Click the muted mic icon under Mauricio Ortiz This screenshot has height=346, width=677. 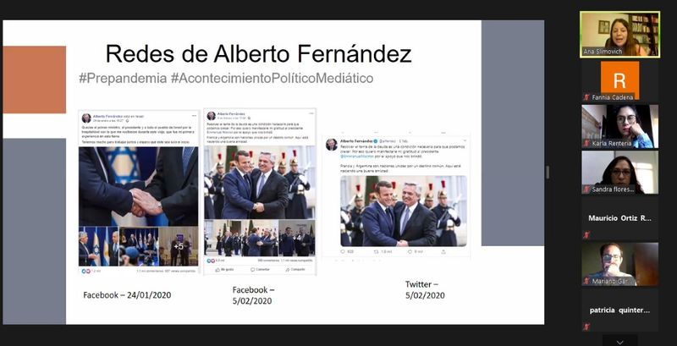click(x=586, y=234)
